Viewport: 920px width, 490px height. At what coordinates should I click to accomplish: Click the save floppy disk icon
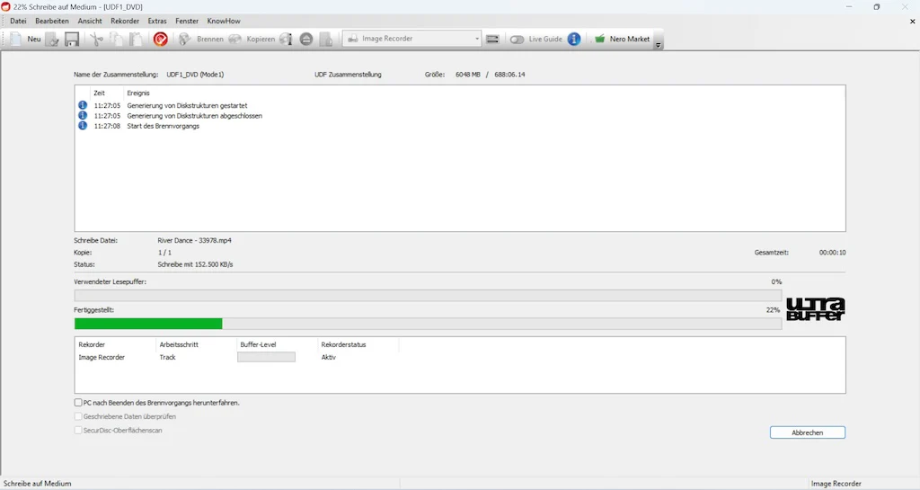[x=72, y=39]
